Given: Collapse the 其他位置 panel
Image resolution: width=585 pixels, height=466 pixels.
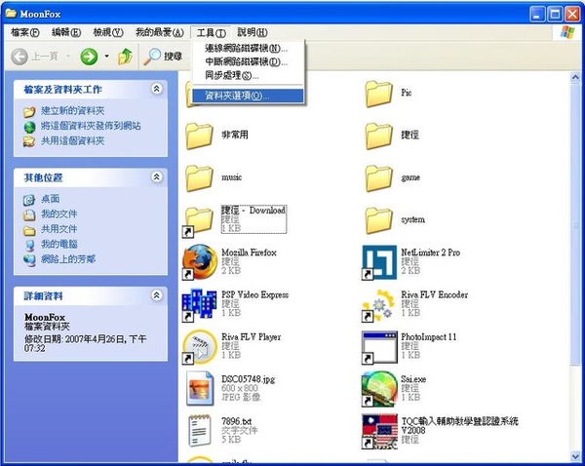Looking at the screenshot, I should point(157,176).
